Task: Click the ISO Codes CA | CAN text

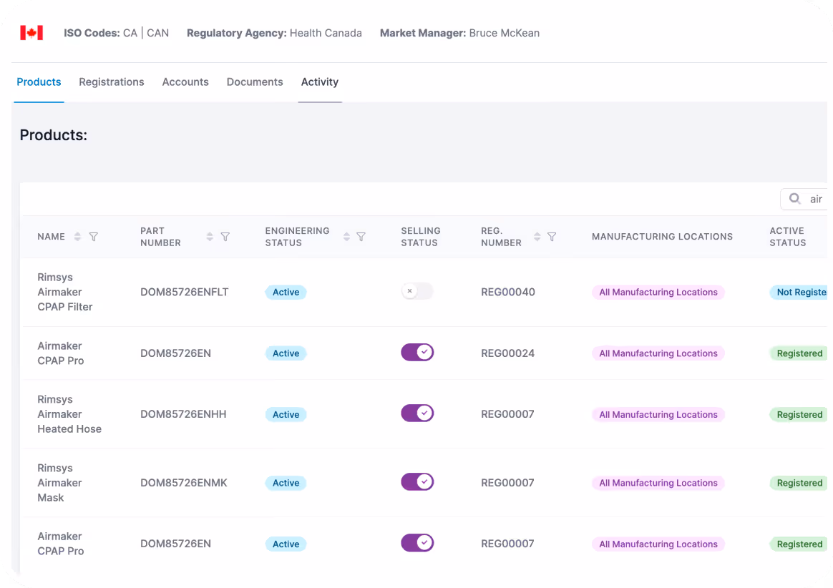Action: coord(117,33)
